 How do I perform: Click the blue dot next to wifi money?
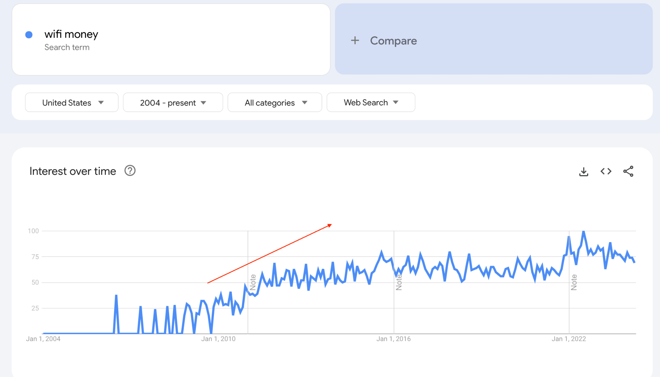(29, 35)
